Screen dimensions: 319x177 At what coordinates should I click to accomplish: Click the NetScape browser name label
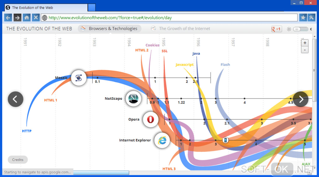tap(114, 99)
